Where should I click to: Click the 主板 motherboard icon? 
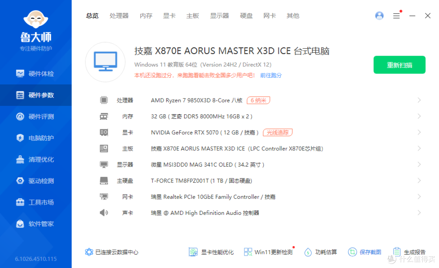(x=104, y=148)
